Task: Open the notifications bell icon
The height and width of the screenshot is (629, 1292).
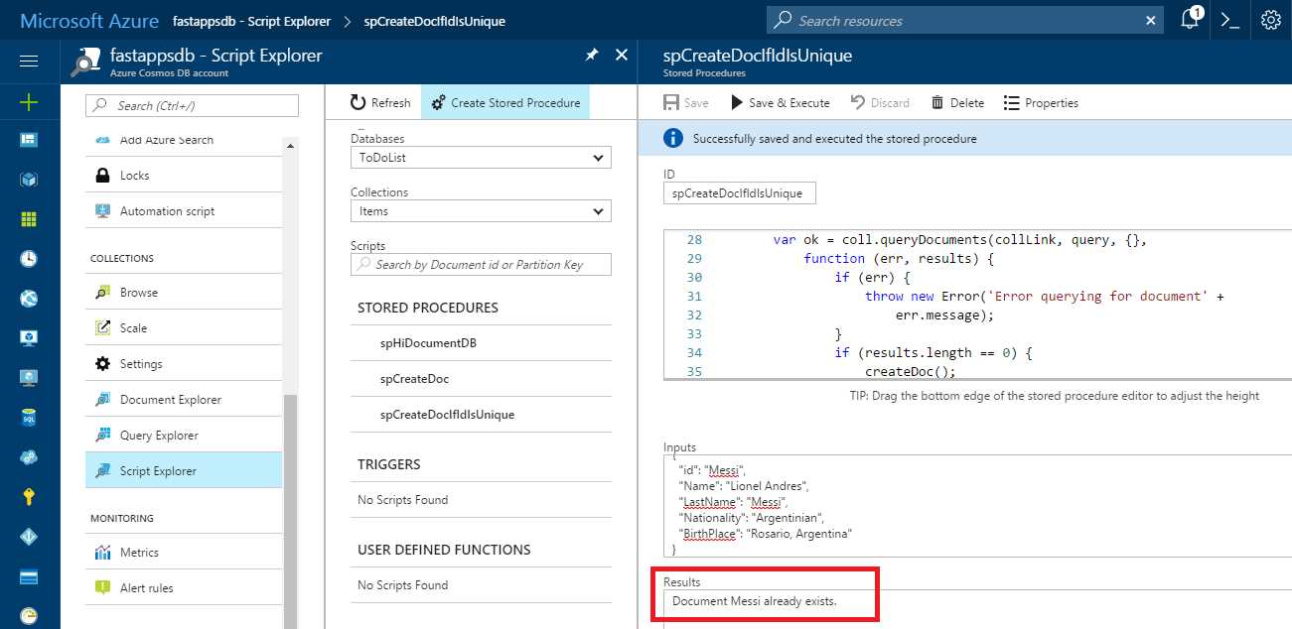Action: point(1191,20)
